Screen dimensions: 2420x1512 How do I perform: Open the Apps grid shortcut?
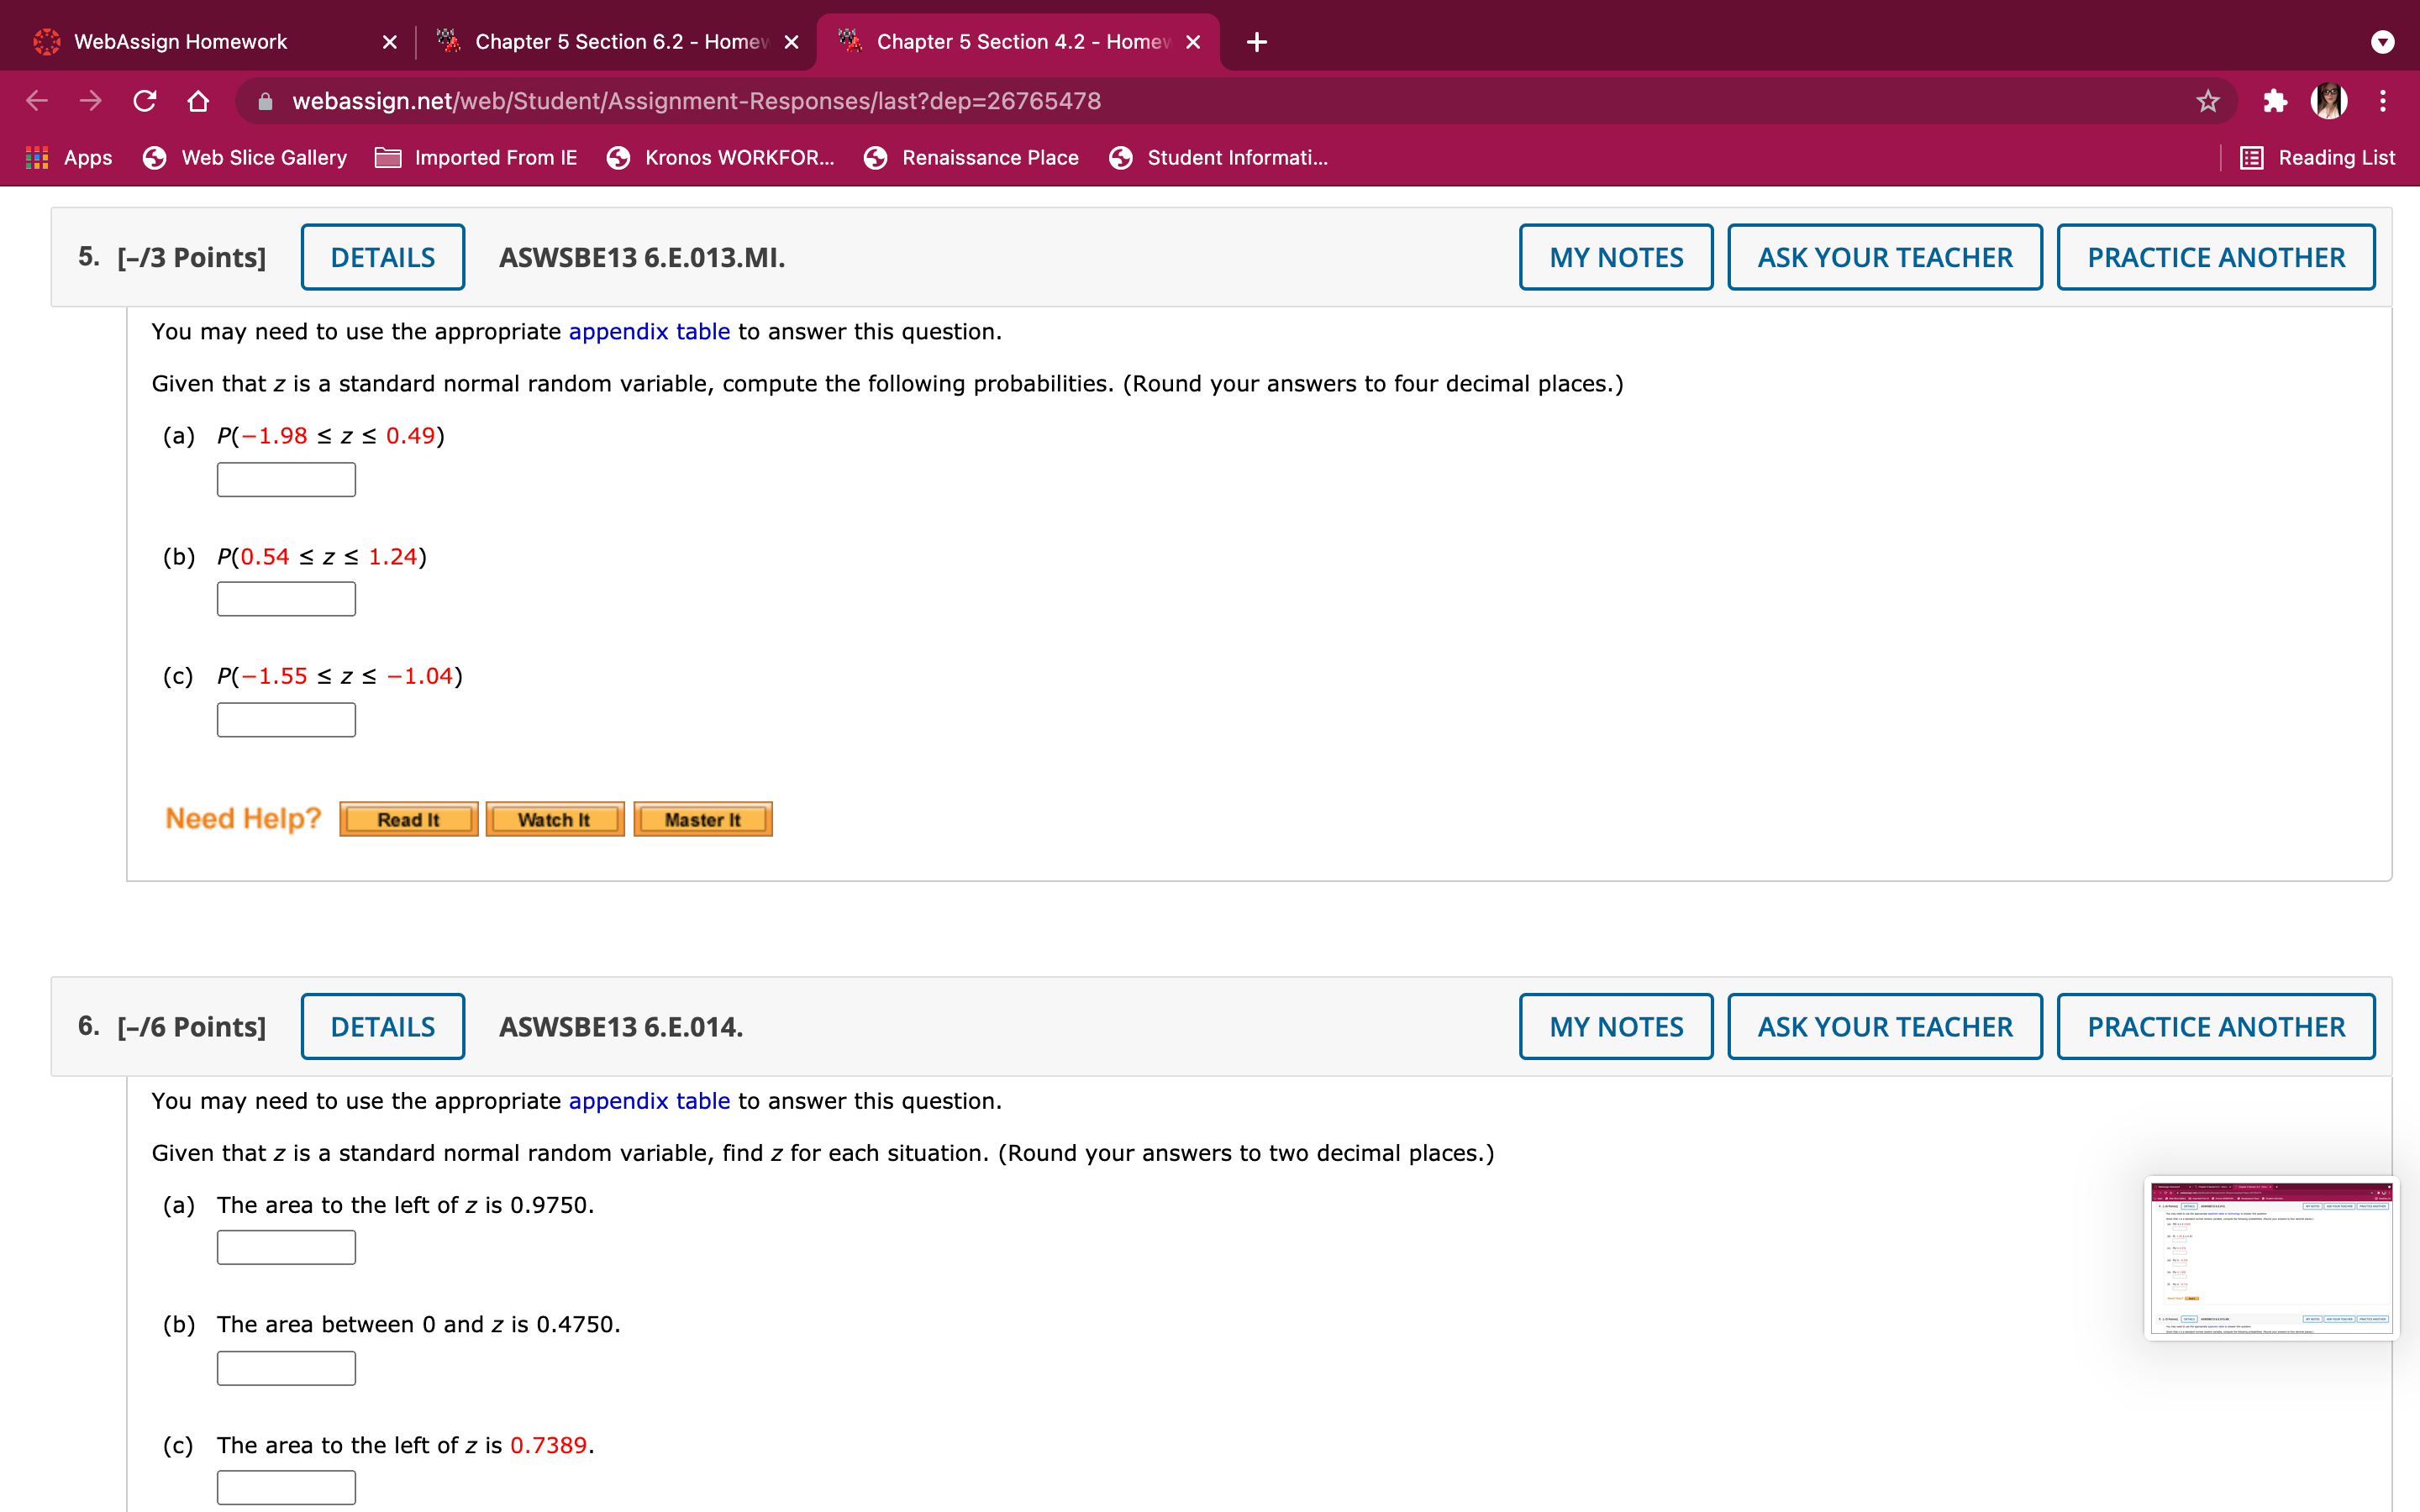[x=68, y=158]
